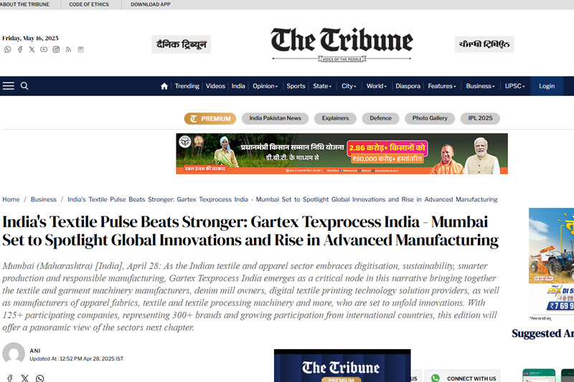Image resolution: width=574 pixels, height=382 pixels.
Task: Open the Punjabi Tribune edition
Action: coord(484,44)
